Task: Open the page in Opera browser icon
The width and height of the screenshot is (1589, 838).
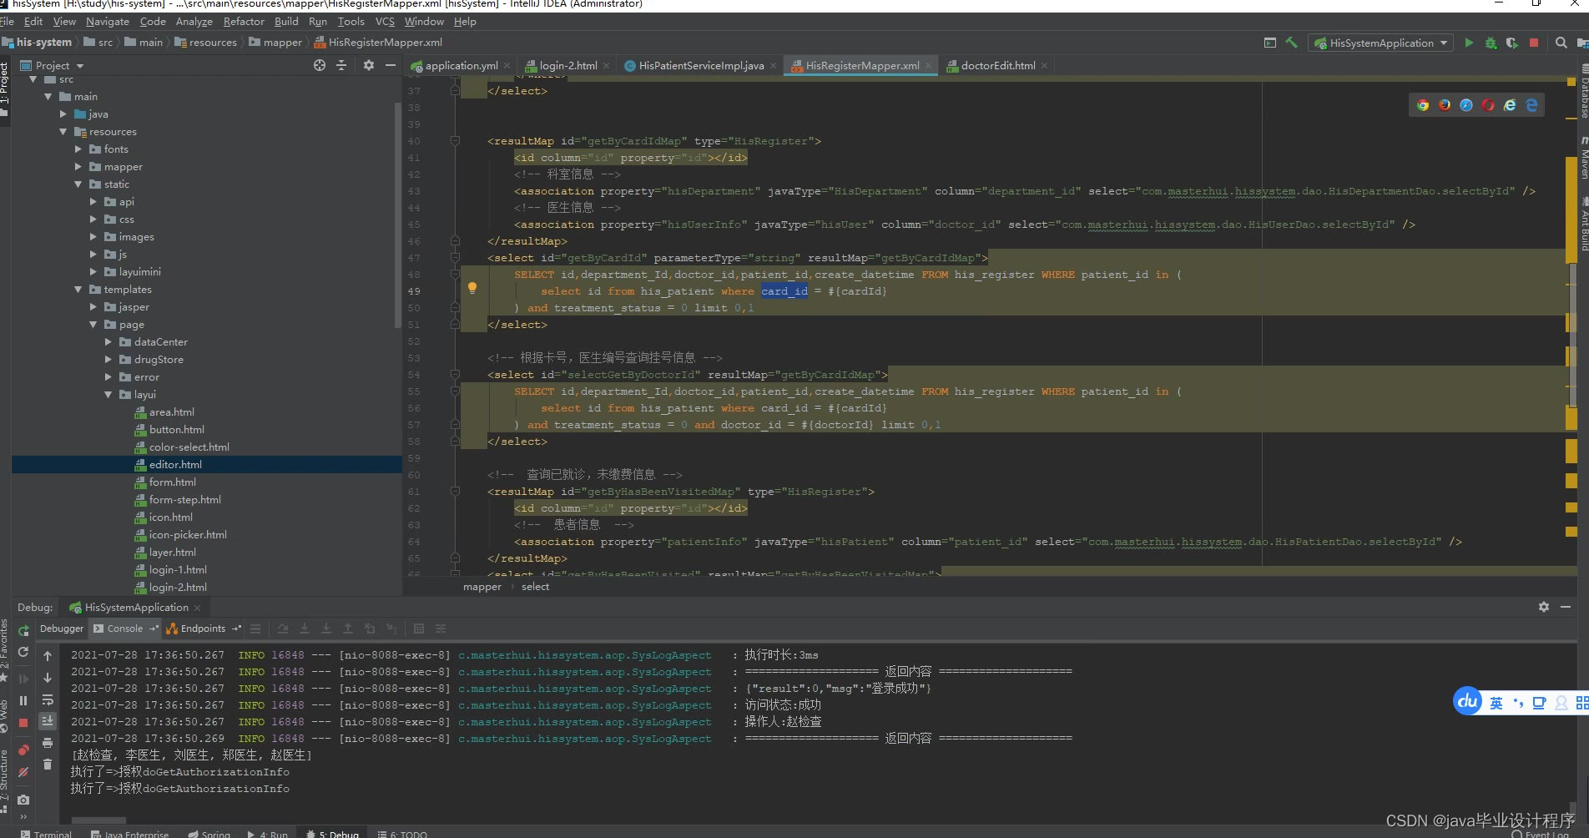Action: click(1488, 105)
